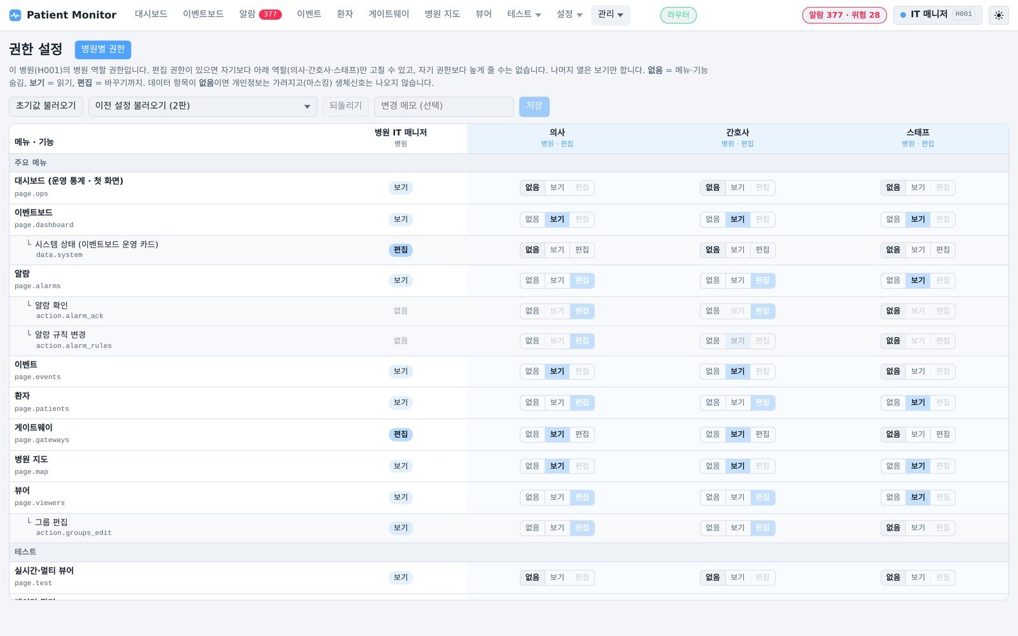Set 의사 알람 규칙 변경 permission to 없음
This screenshot has height=636, width=1018.
[x=533, y=341]
